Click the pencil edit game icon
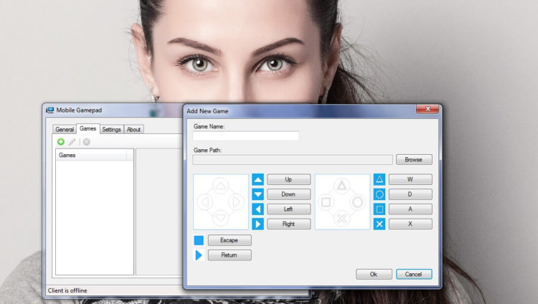The height and width of the screenshot is (304, 538). tap(72, 142)
